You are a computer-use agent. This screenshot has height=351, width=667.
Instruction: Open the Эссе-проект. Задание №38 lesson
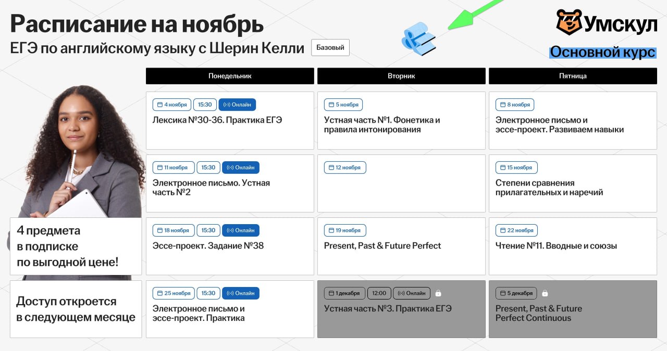click(208, 245)
